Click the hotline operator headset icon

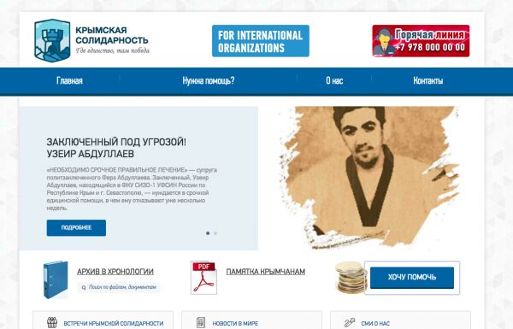point(384,41)
